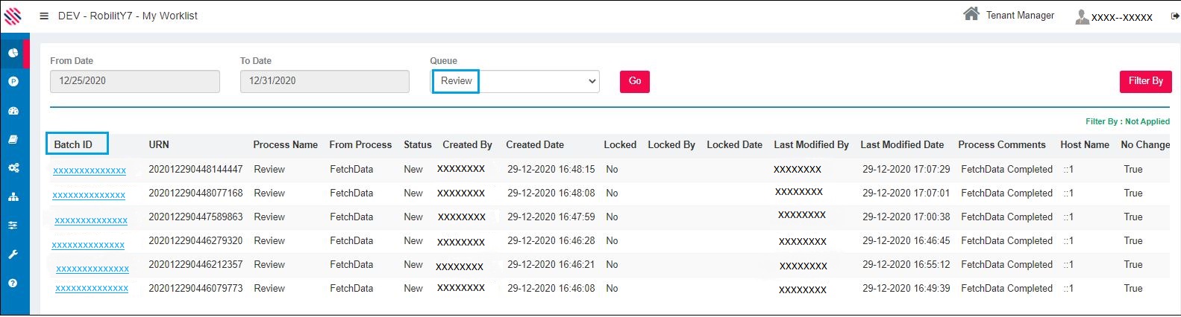The image size is (1181, 317).
Task: Open Batch ID link for URN 202012290448144447
Action: (90, 171)
